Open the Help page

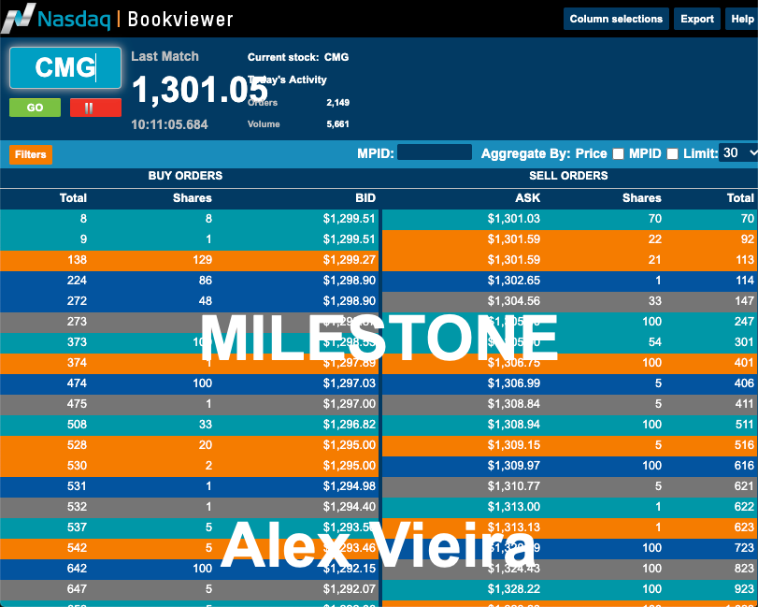[742, 19]
